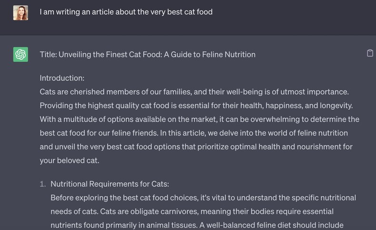Screen dimensions: 376x230
Task: Click the line starting "and unveil the very best"
Action: click(196, 147)
